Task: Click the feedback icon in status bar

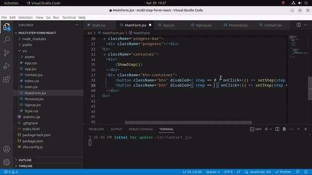Action: pos(298,172)
